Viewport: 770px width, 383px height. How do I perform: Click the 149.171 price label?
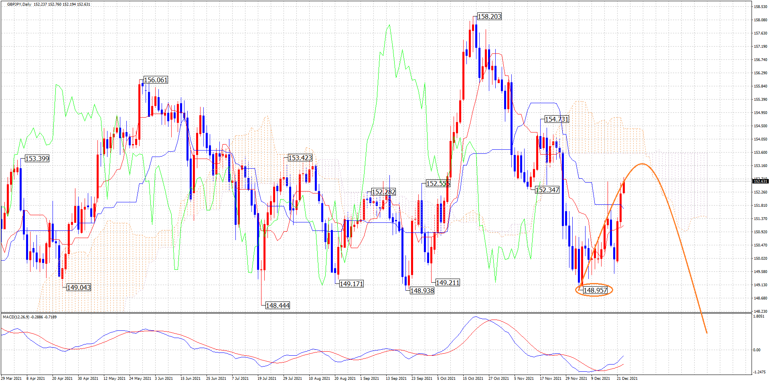351,284
